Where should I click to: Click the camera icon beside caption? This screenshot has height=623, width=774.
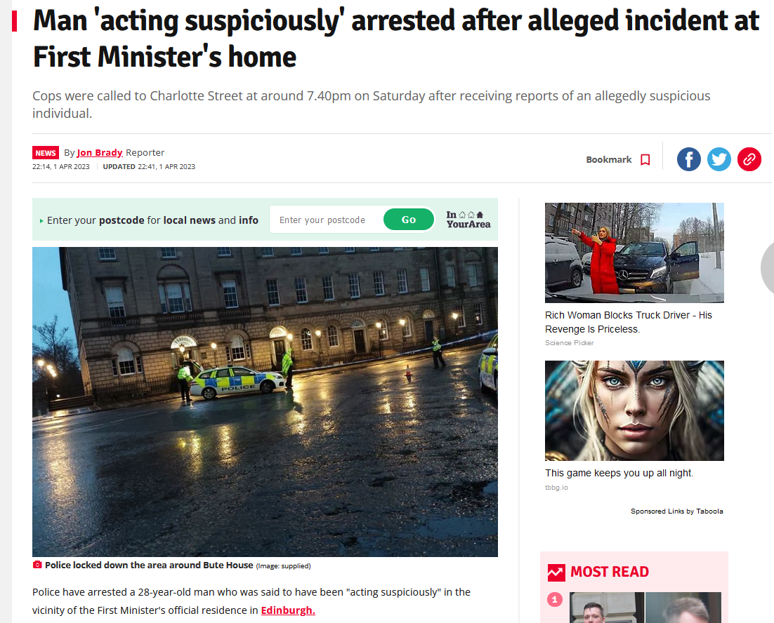pyautogui.click(x=37, y=565)
